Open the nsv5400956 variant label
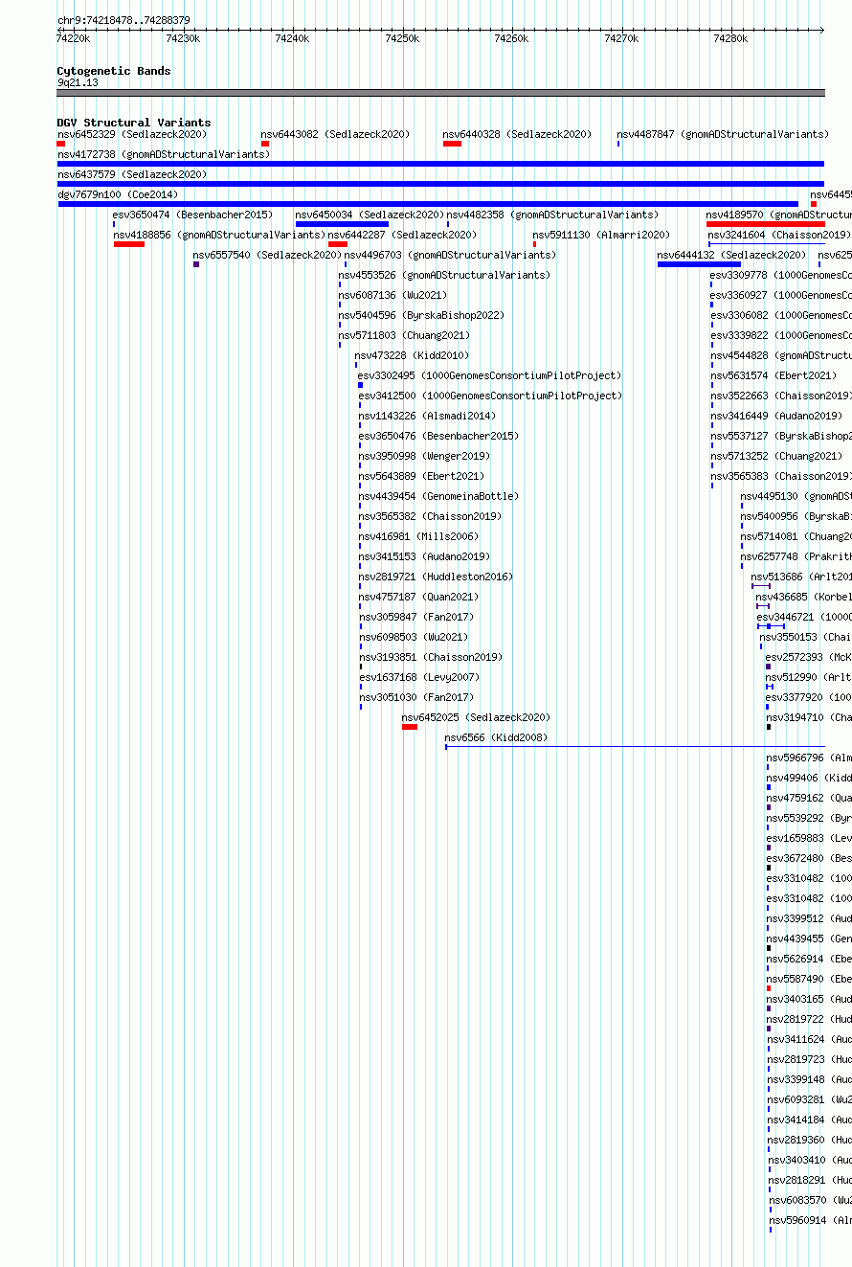The image size is (852, 1267). (x=796, y=516)
